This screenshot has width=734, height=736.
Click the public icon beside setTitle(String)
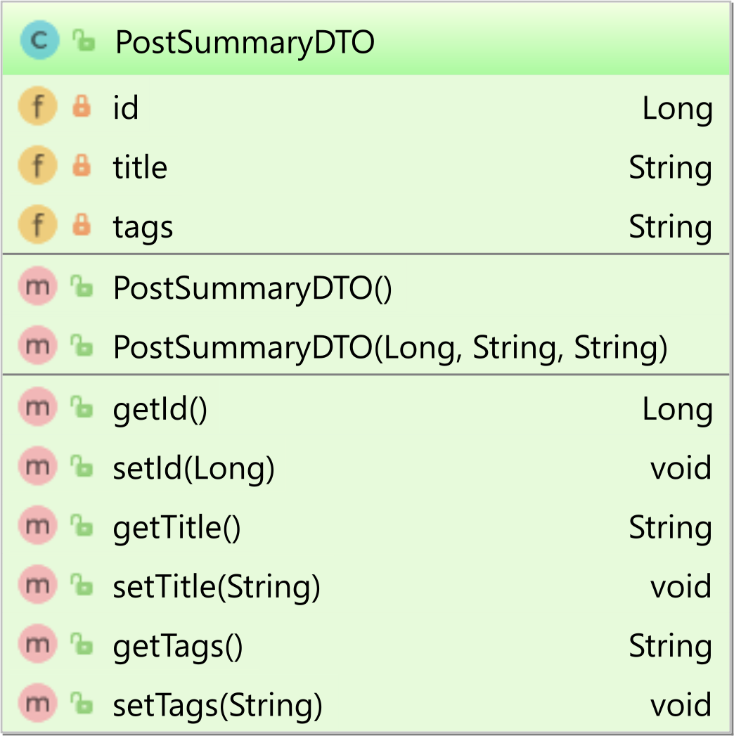pyautogui.click(x=82, y=585)
